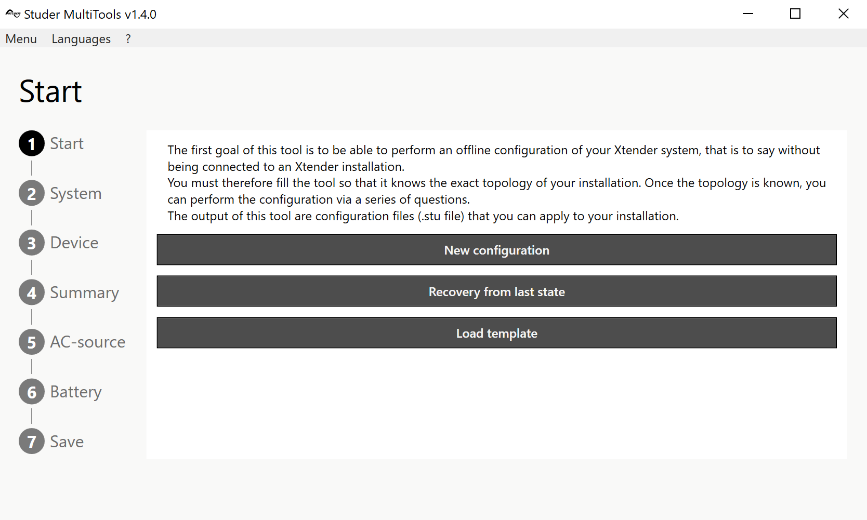This screenshot has height=520, width=867.
Task: Click the Load template button
Action: pos(496,333)
